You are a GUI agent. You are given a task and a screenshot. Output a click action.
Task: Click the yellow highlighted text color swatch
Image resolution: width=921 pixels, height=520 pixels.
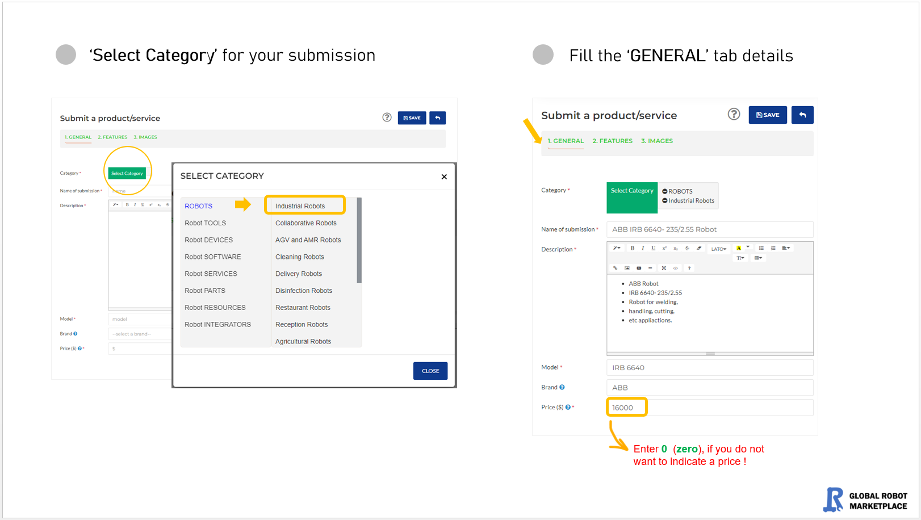(739, 248)
